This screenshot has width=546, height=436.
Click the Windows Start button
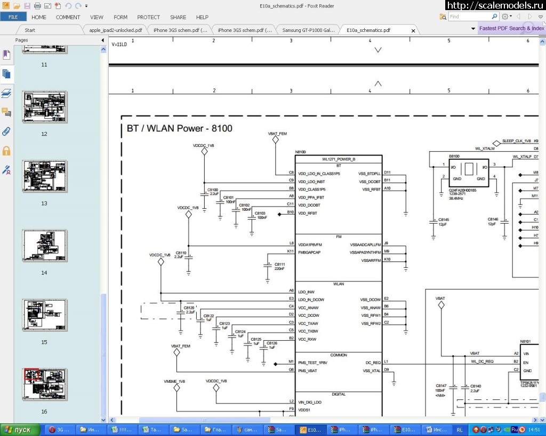click(20, 430)
